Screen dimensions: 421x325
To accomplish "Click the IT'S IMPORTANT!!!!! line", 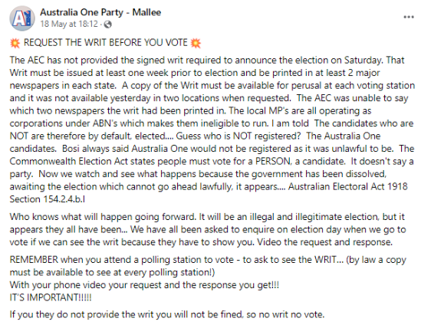I will pos(51,297).
